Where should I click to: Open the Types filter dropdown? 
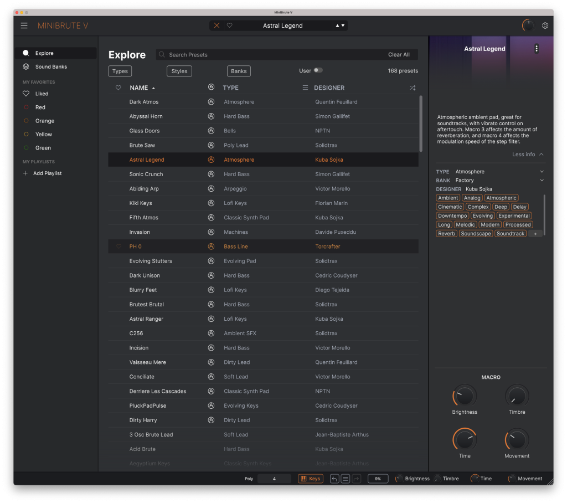coord(120,71)
